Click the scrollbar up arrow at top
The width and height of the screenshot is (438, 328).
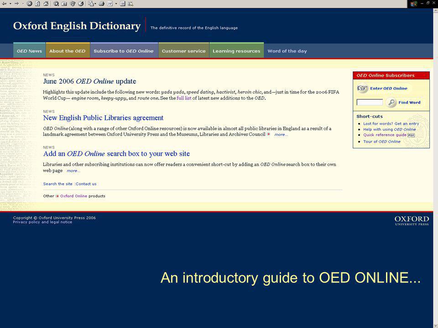(x=435, y=10)
